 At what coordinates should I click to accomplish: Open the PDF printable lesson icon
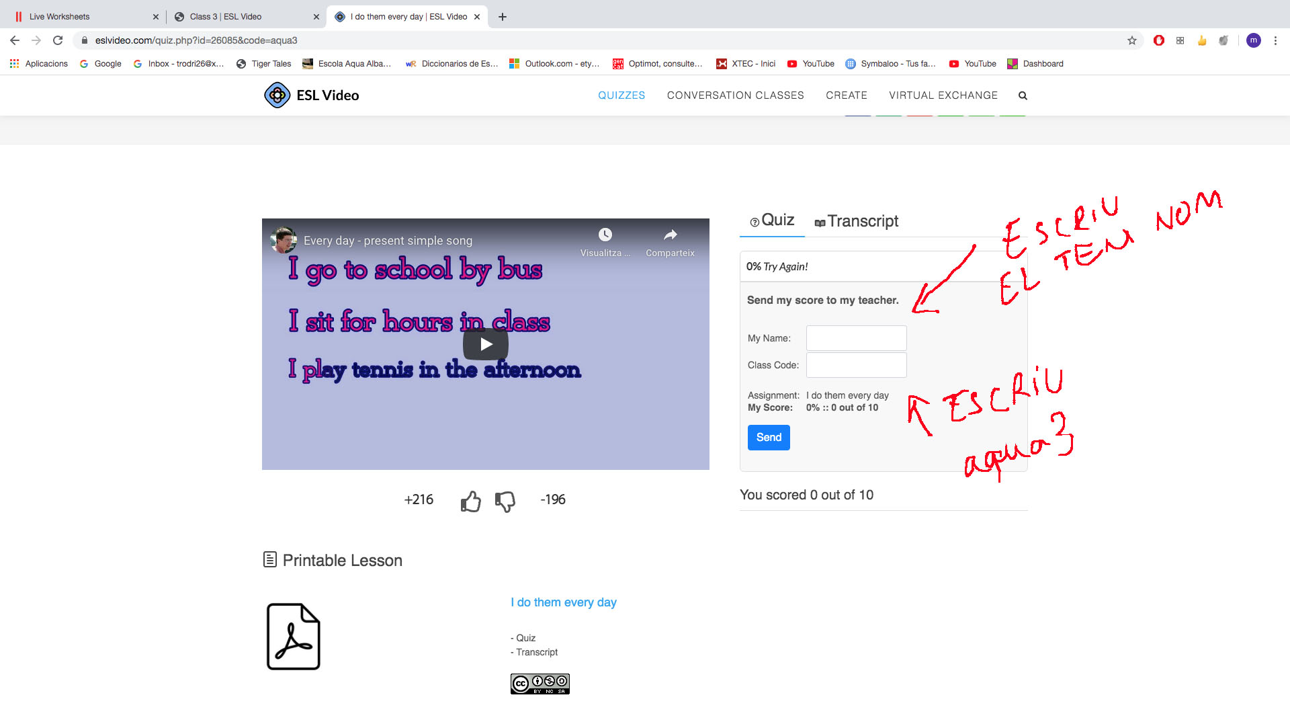coord(293,636)
